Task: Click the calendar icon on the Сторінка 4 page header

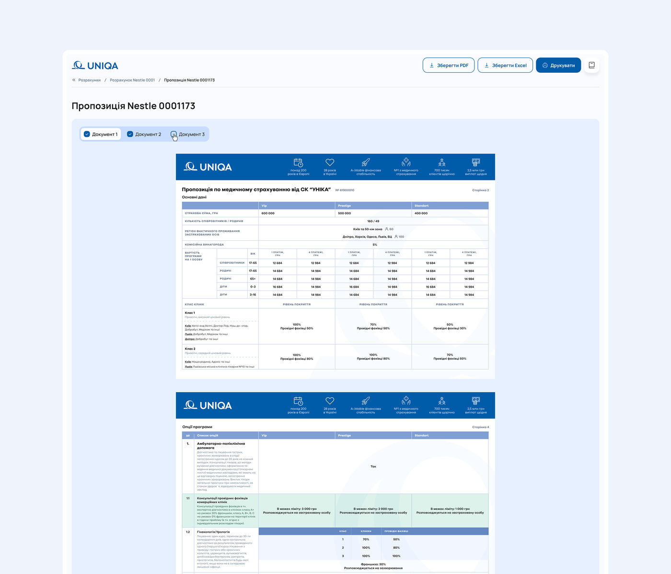Action: [298, 401]
